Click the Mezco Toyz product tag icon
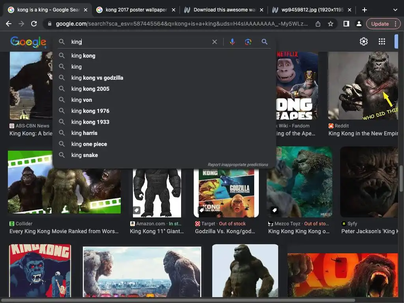This screenshot has width=404, height=303. [x=275, y=210]
